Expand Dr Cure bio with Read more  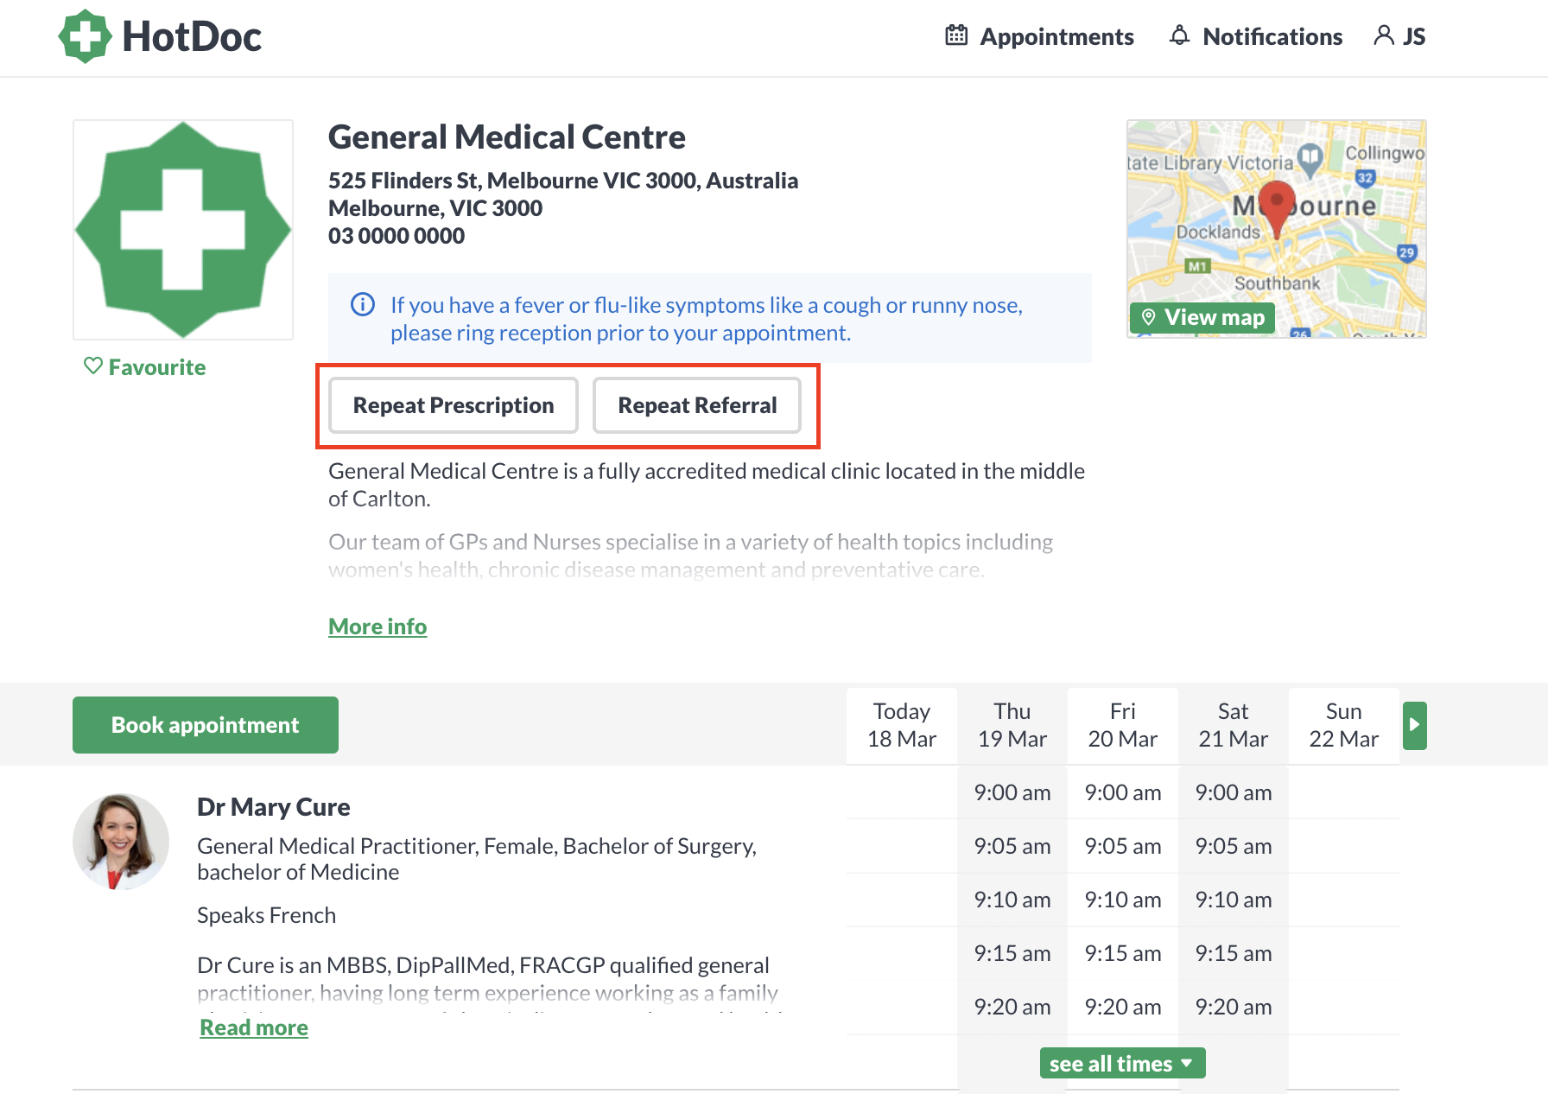point(254,1027)
